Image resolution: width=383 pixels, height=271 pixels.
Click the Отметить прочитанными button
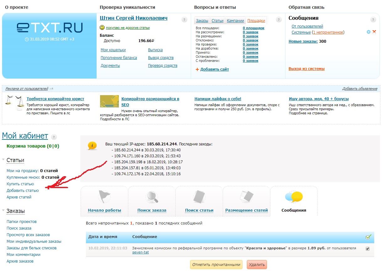click(x=216, y=264)
